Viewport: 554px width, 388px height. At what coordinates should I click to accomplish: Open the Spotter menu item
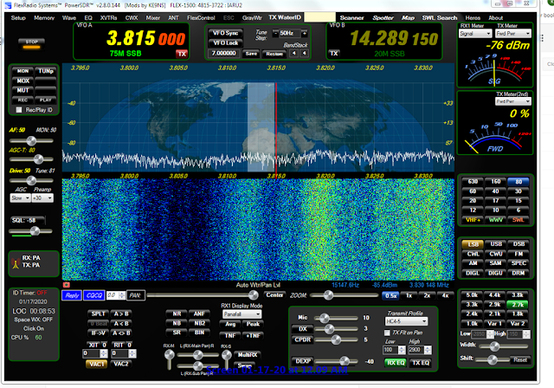(383, 17)
